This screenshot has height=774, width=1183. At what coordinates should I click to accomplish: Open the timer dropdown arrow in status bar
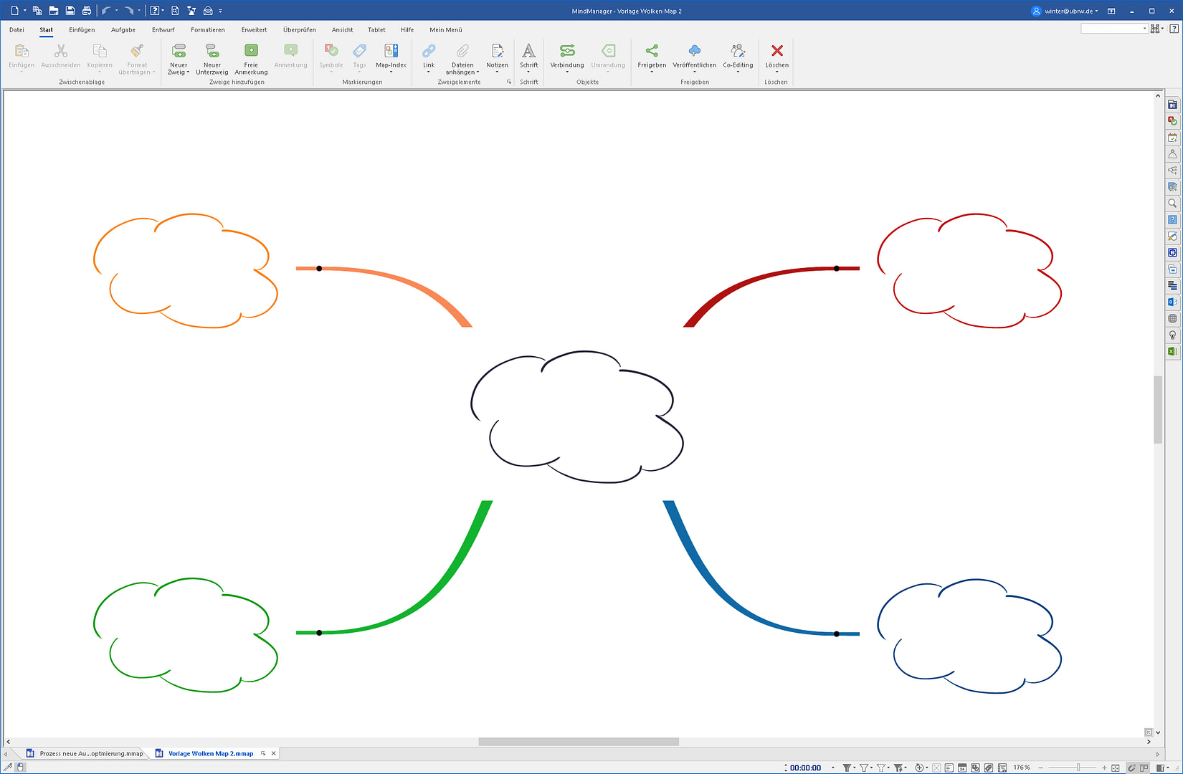point(832,768)
